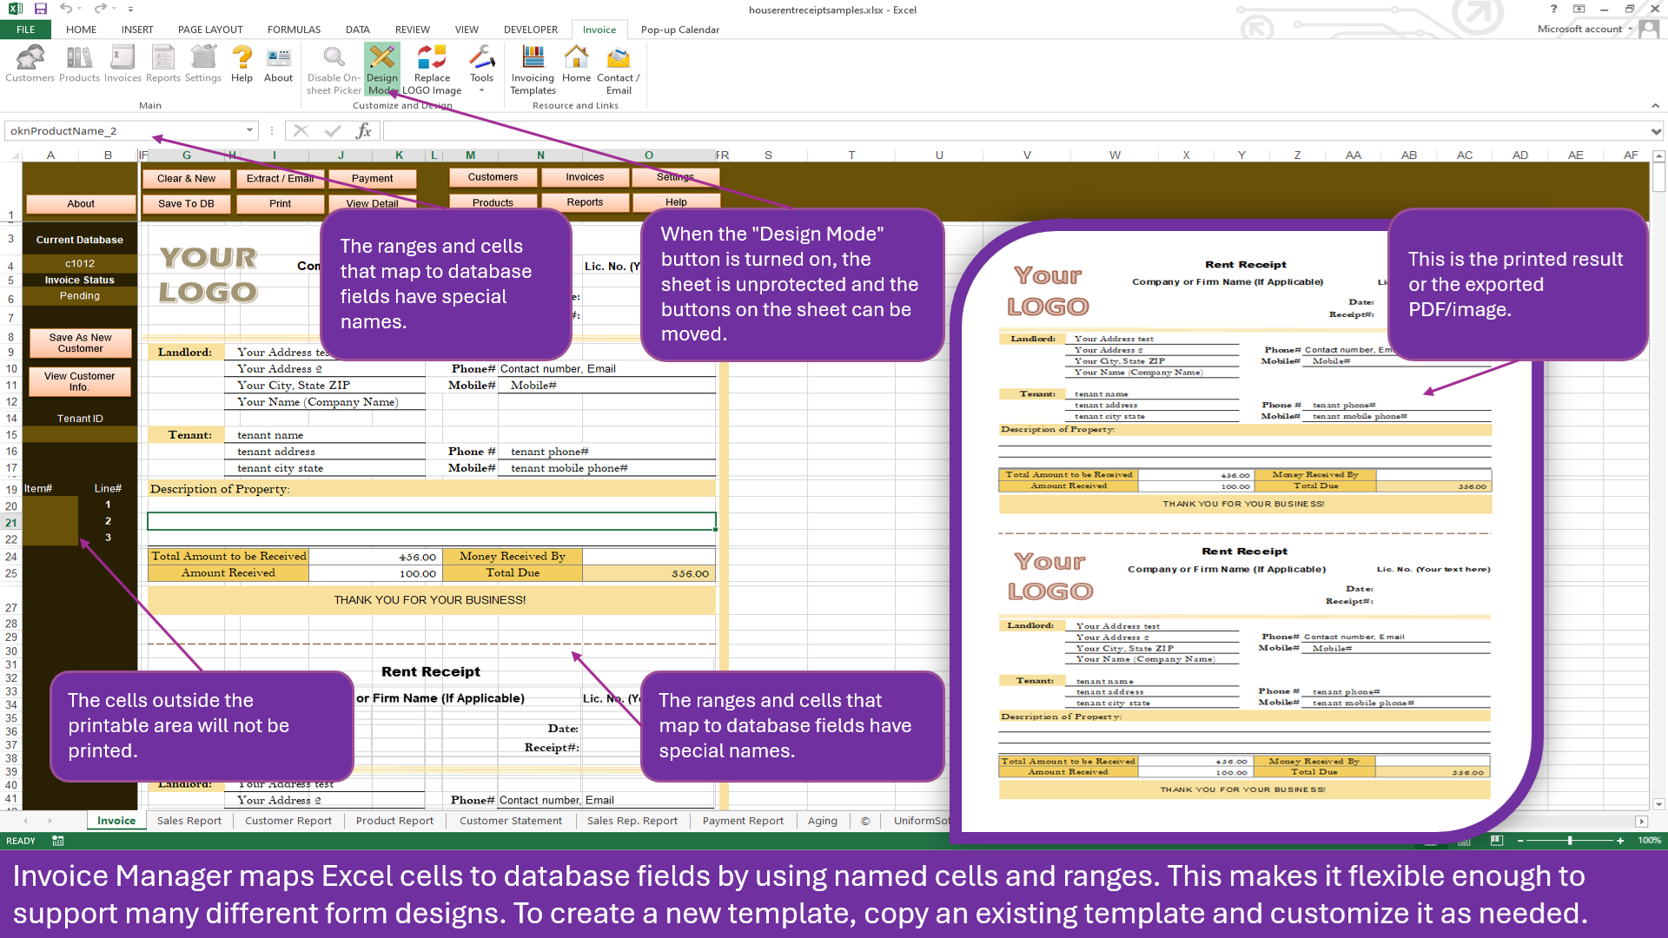Save the workbook via Quick Access
This screenshot has height=938, width=1668.
(x=41, y=9)
